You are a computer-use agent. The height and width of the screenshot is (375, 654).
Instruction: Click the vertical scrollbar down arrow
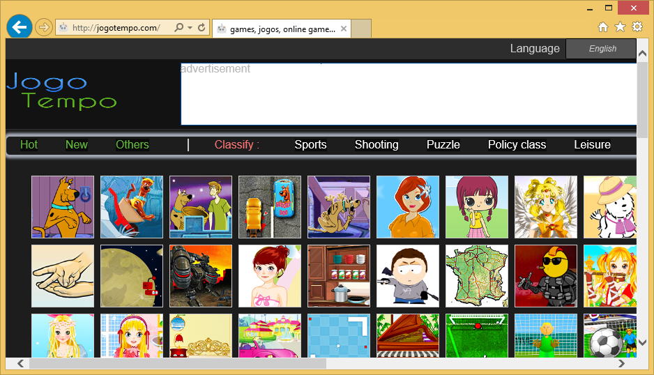click(642, 342)
